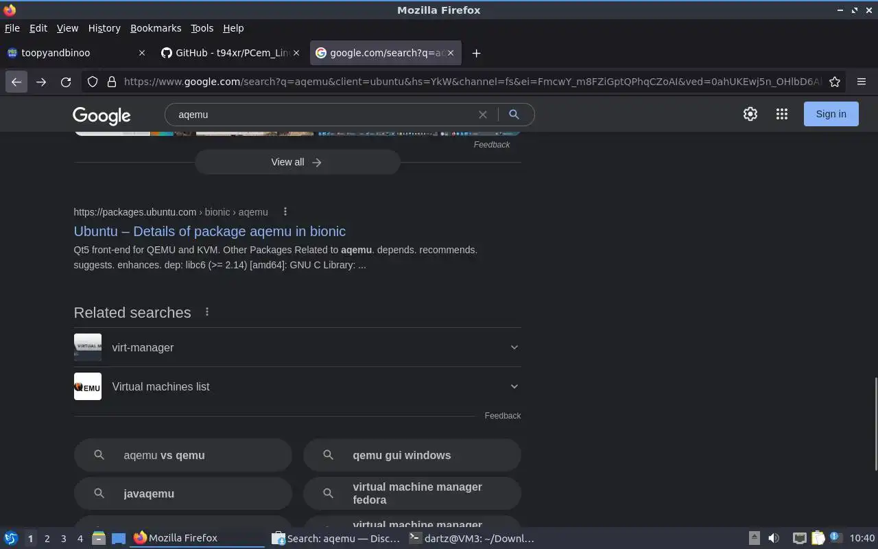Open the virt-manager thumbnail

(88, 347)
